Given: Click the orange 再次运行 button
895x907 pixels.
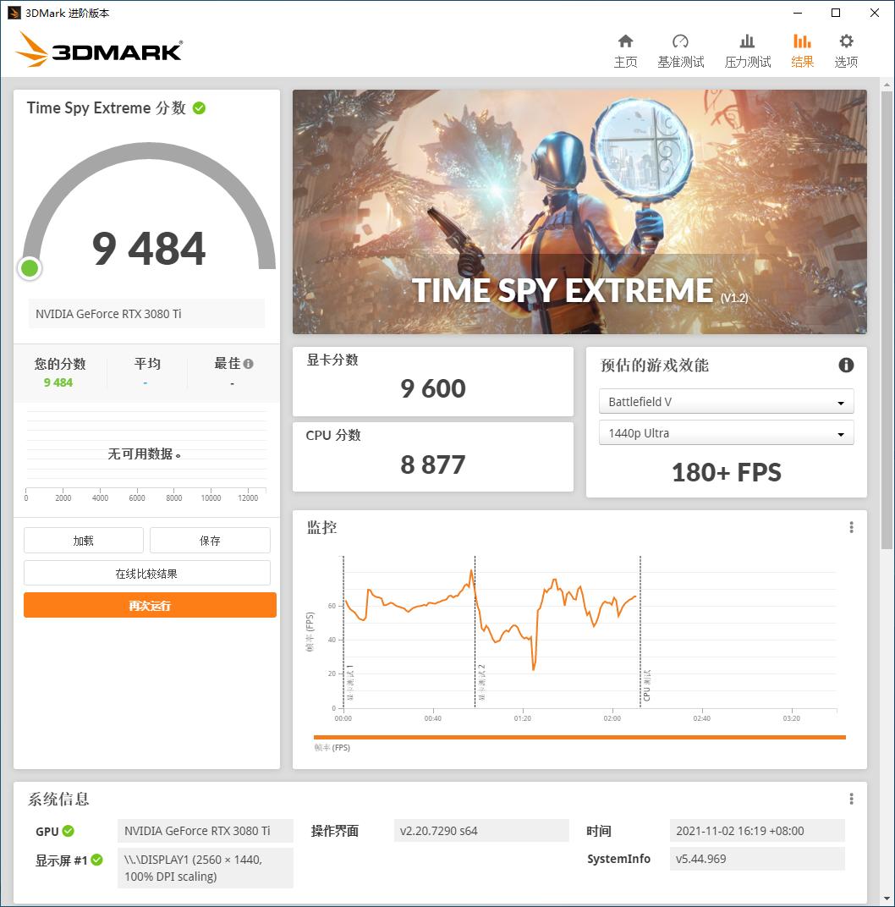Looking at the screenshot, I should 150,605.
